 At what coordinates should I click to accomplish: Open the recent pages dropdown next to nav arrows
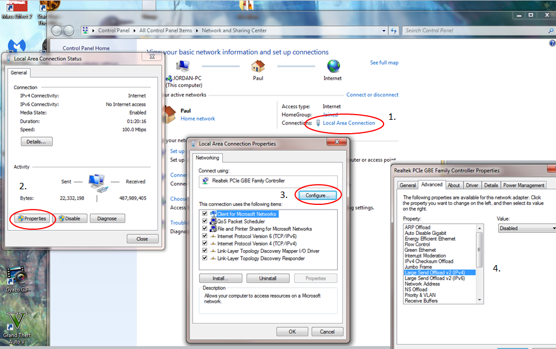coord(78,31)
